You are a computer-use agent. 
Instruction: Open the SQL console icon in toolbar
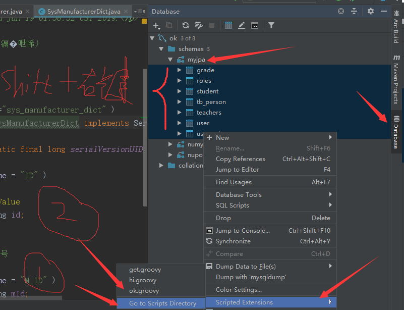[x=255, y=26]
